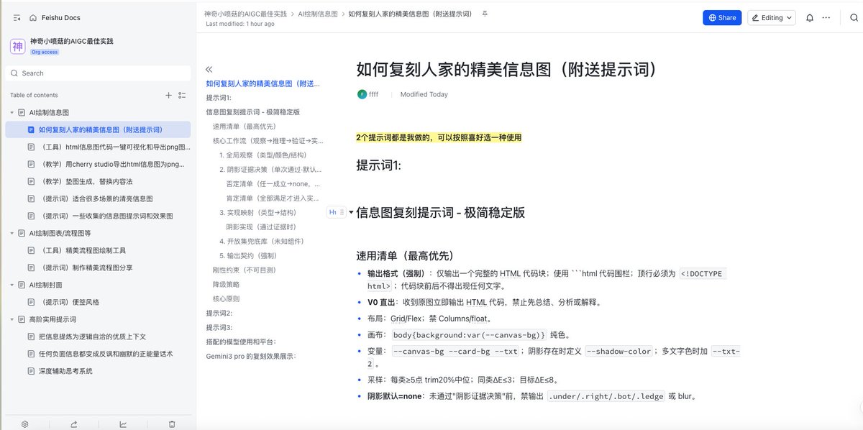Open wiki settings gear icon

click(x=24, y=424)
